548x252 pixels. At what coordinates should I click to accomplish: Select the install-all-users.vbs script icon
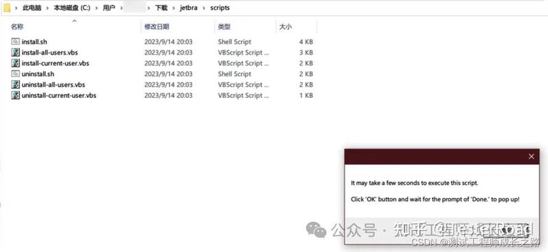[15, 53]
